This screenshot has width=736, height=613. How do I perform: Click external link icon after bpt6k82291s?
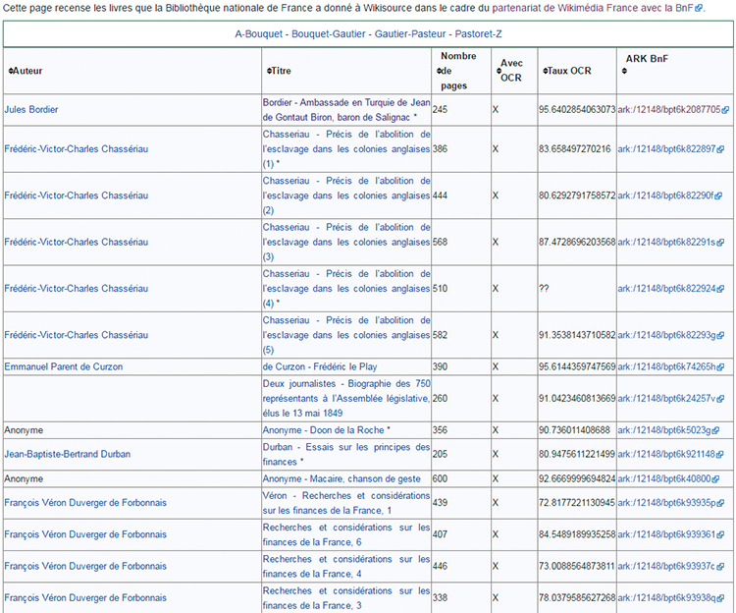point(720,243)
